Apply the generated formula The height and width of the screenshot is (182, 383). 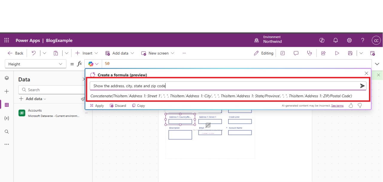97,106
